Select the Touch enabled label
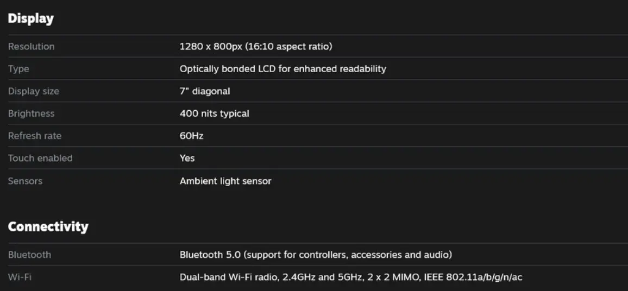 point(40,159)
